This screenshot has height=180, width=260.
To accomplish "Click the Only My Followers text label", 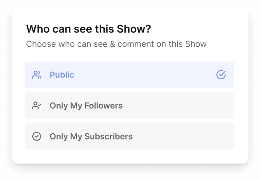I will [x=86, y=106].
